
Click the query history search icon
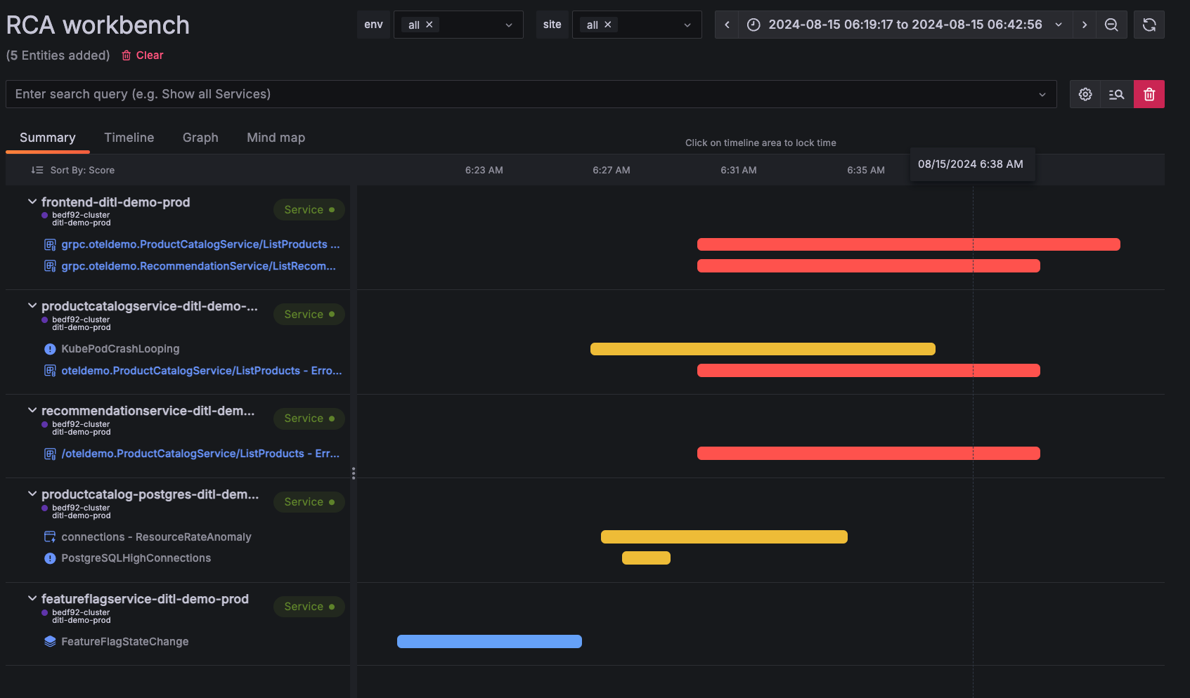[x=1116, y=93]
